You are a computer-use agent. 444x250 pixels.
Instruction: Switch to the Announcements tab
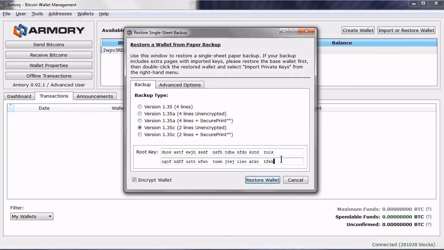click(x=95, y=96)
